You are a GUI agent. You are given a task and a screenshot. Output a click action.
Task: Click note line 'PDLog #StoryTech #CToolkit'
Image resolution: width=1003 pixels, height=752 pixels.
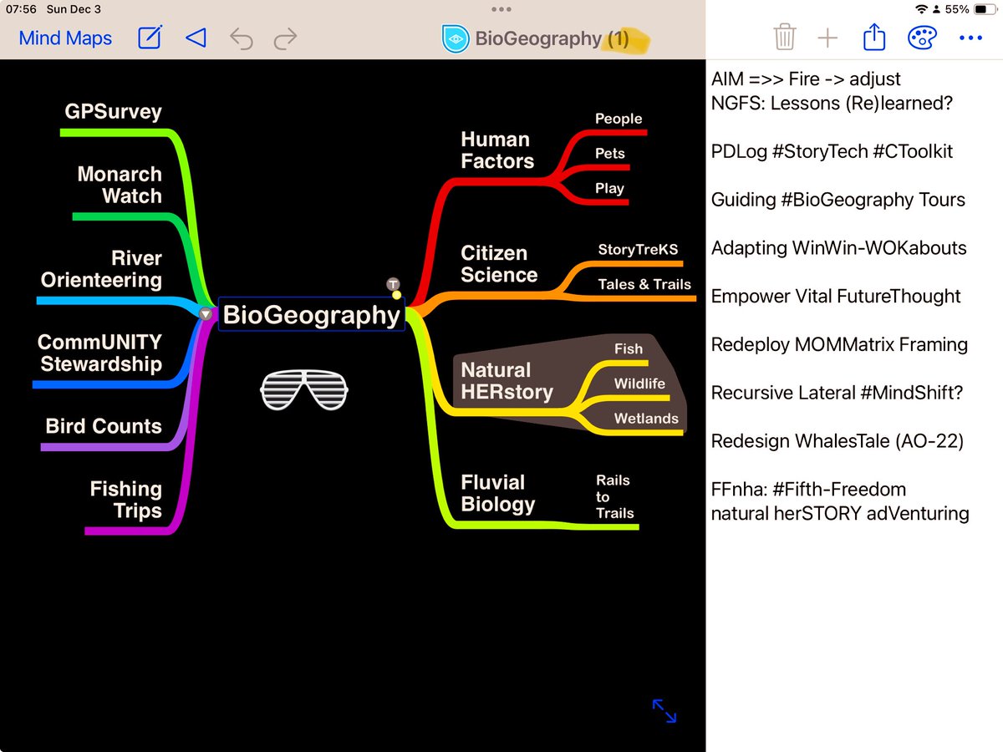tap(832, 151)
